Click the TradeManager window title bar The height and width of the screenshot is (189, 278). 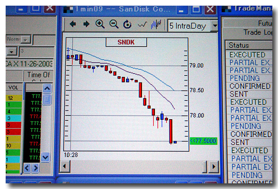(246, 9)
